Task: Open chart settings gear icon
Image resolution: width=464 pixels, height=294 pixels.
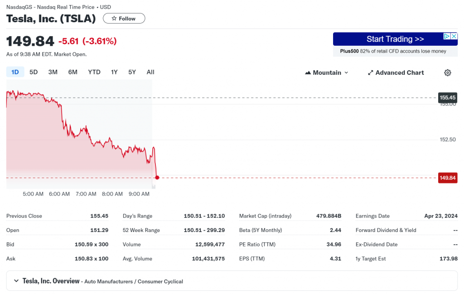Action: (x=447, y=73)
